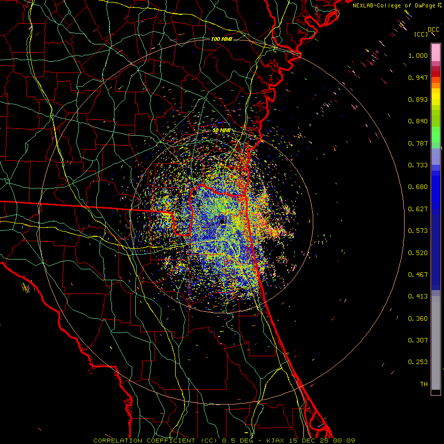444x444 pixels.
Task: Click the 0.467 scale value
Action: coord(418,275)
